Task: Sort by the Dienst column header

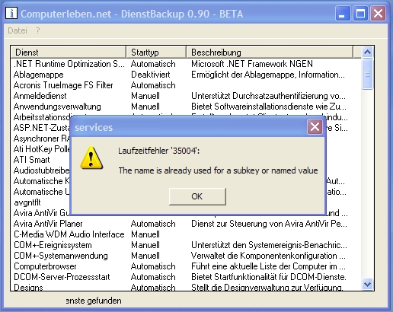Action: click(69, 53)
